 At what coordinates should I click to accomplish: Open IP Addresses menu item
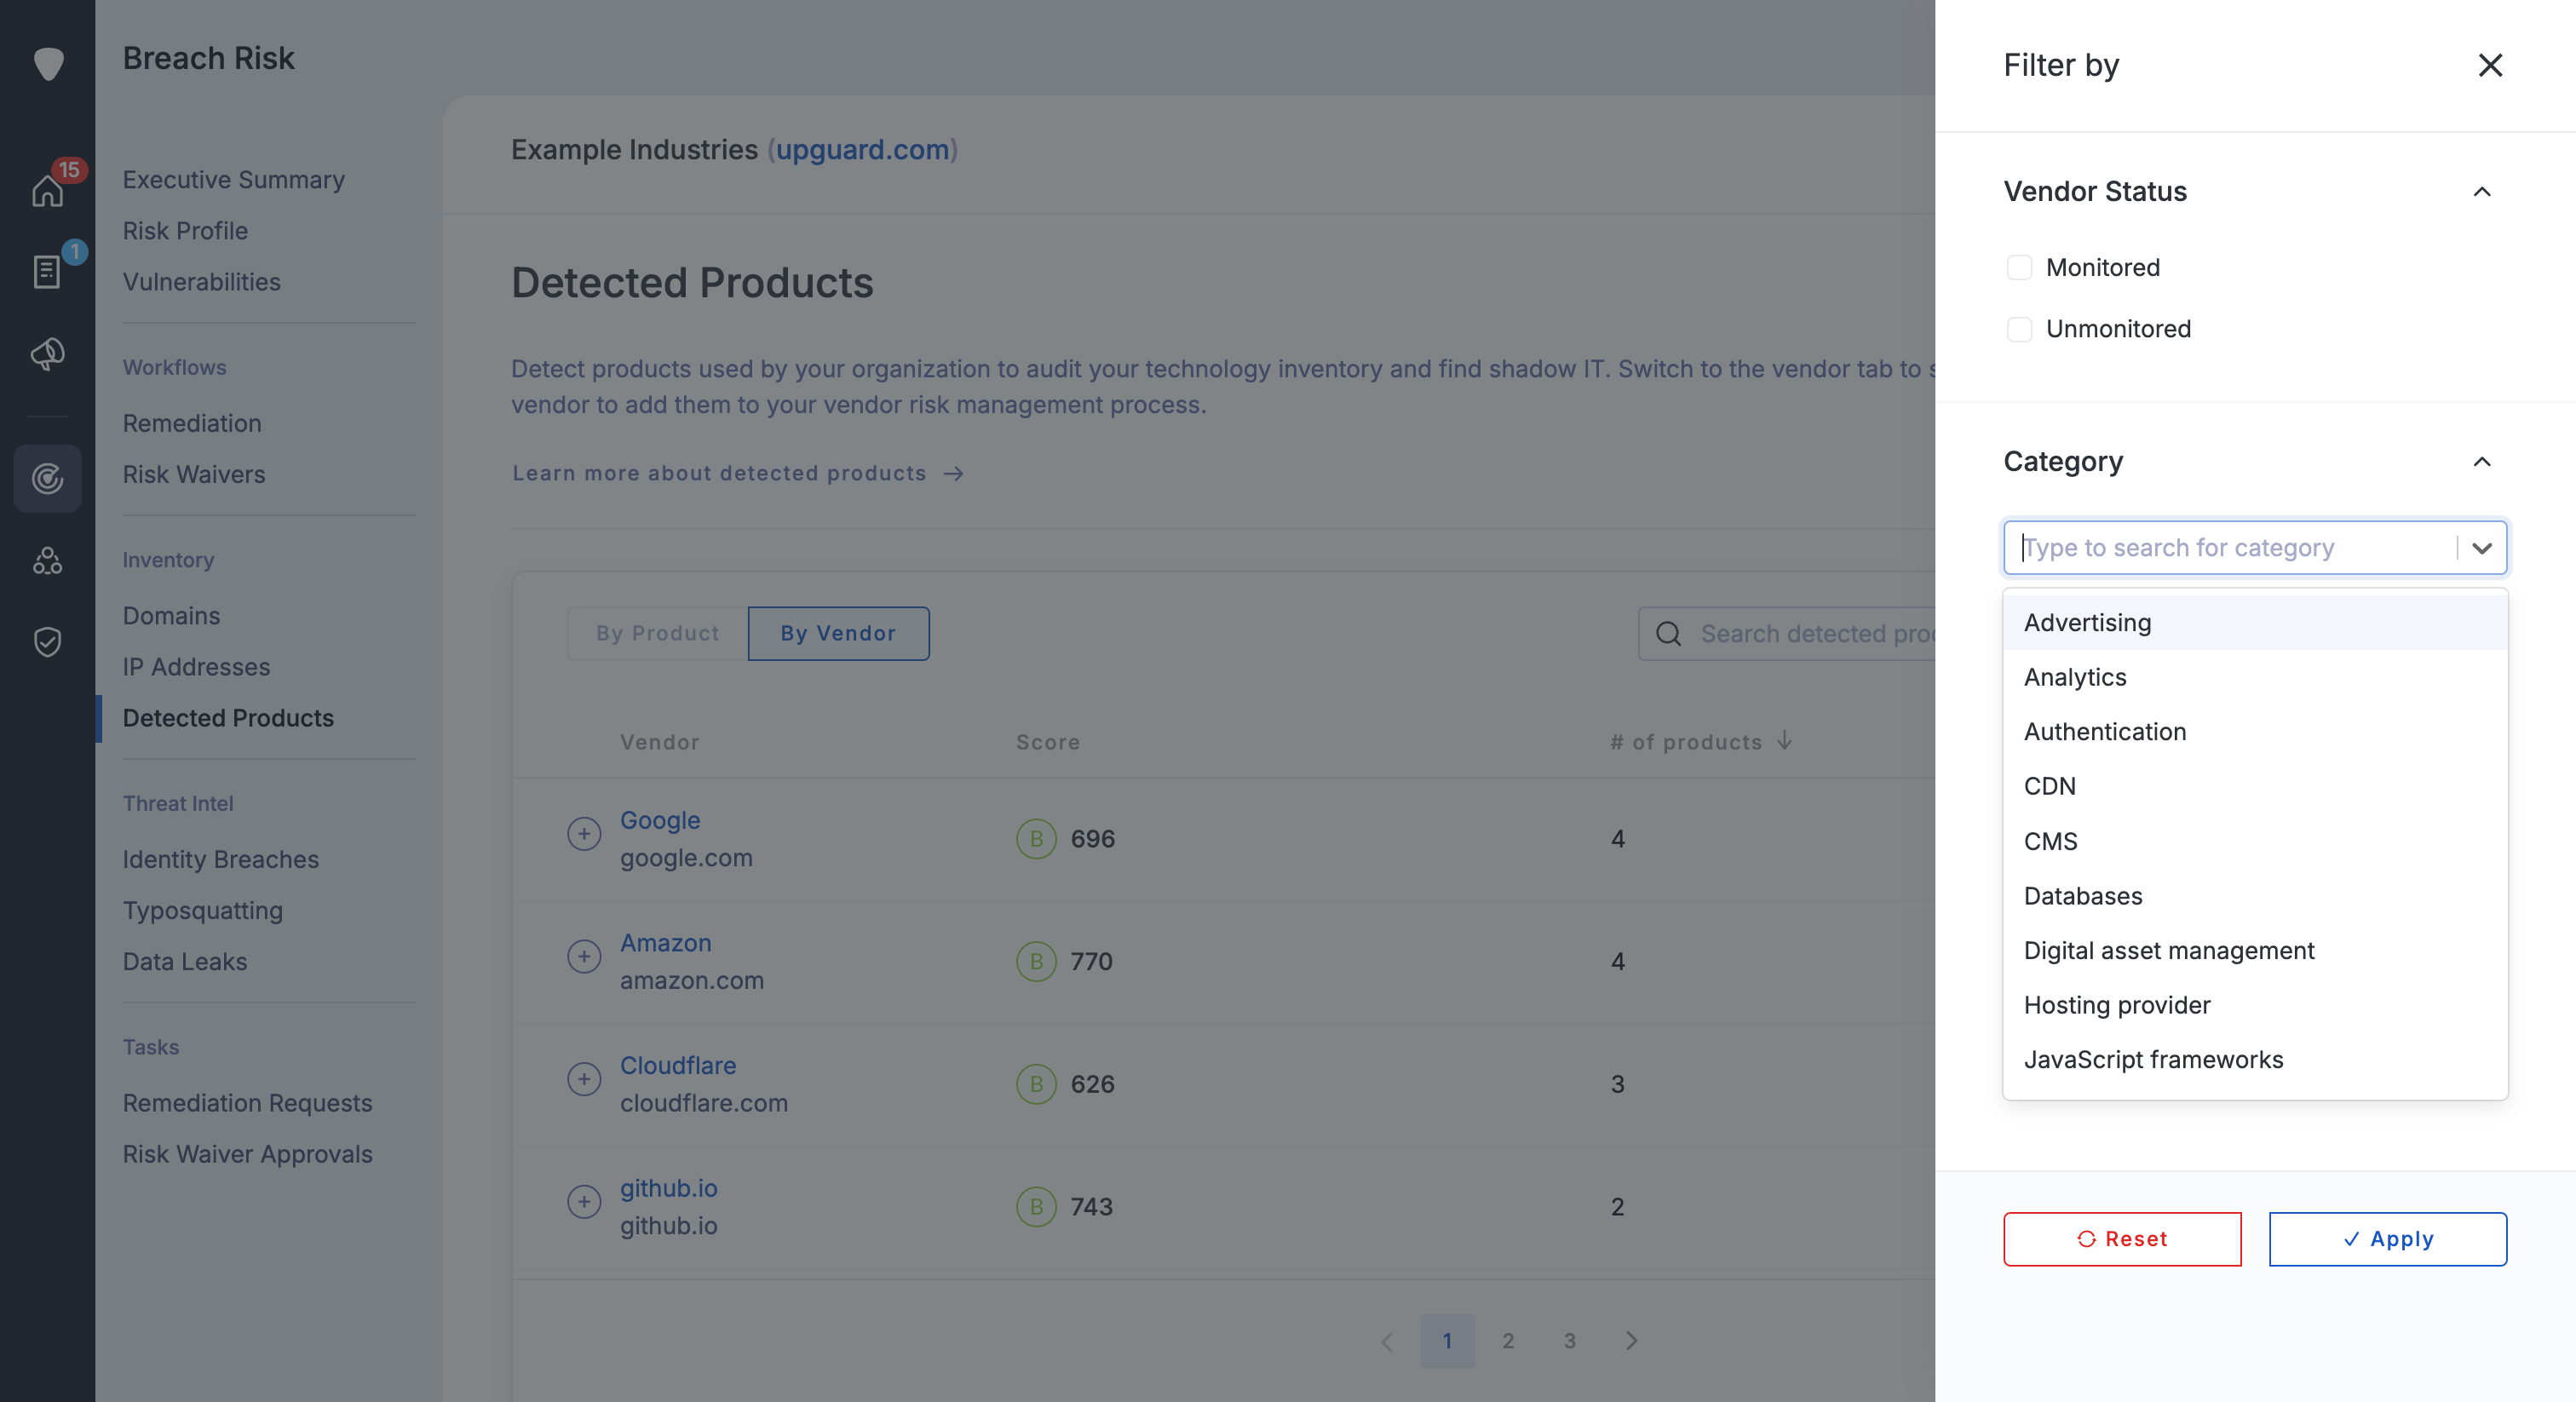coord(196,668)
